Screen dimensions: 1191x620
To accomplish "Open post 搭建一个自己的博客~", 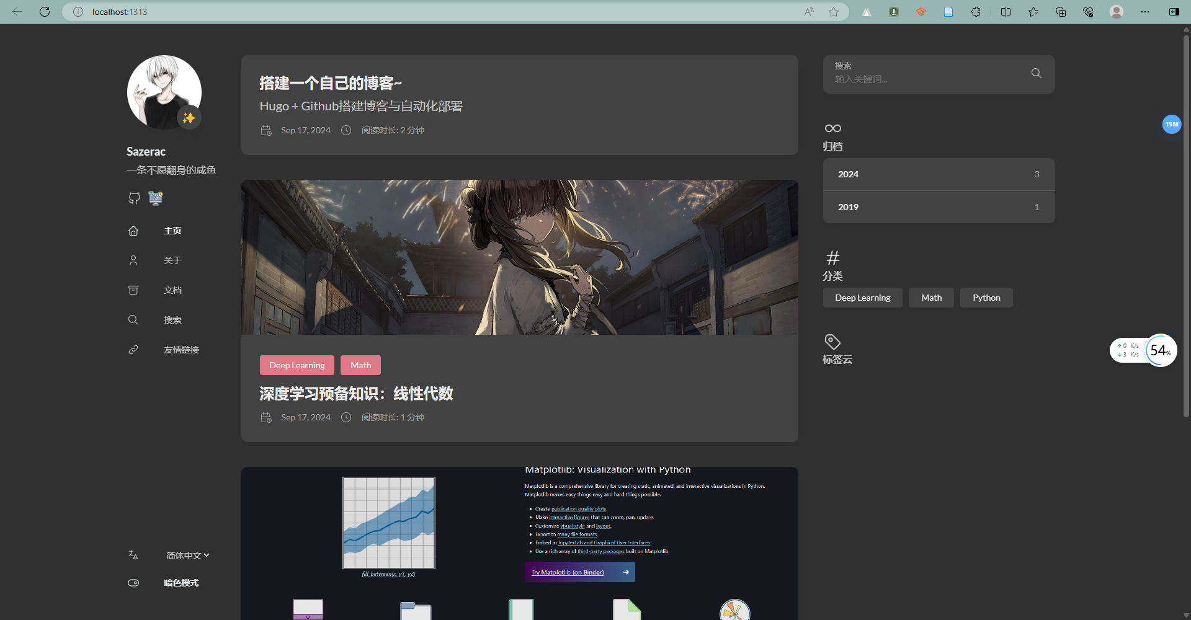I will [x=331, y=83].
